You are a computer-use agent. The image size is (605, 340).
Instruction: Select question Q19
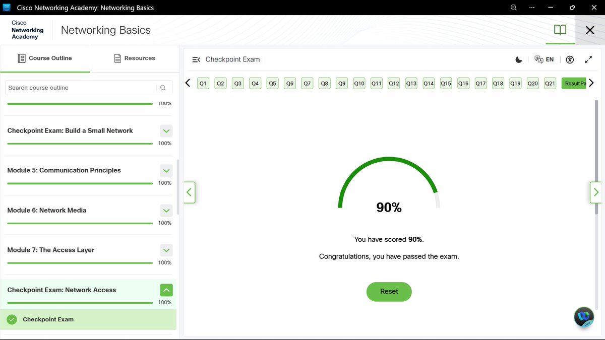[515, 84]
